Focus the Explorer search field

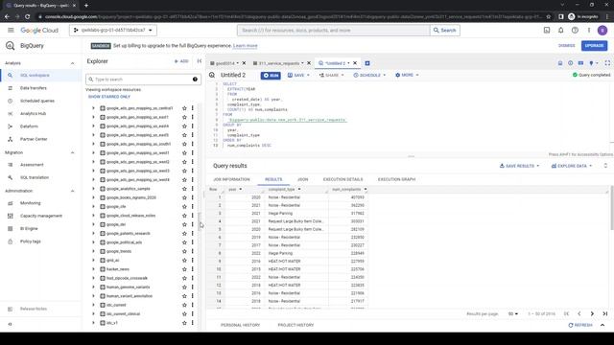coord(143,80)
